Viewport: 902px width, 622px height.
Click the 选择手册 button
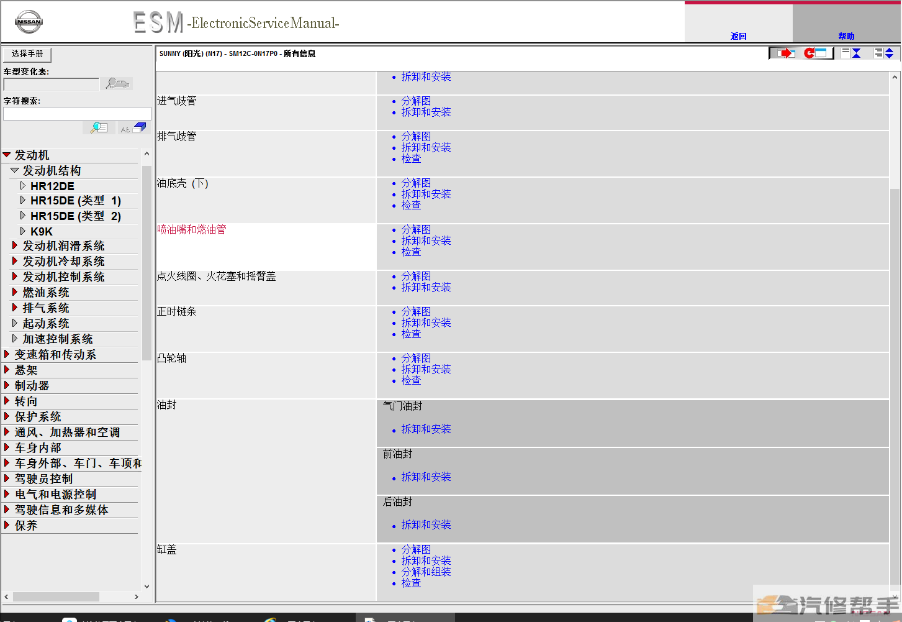[x=27, y=54]
